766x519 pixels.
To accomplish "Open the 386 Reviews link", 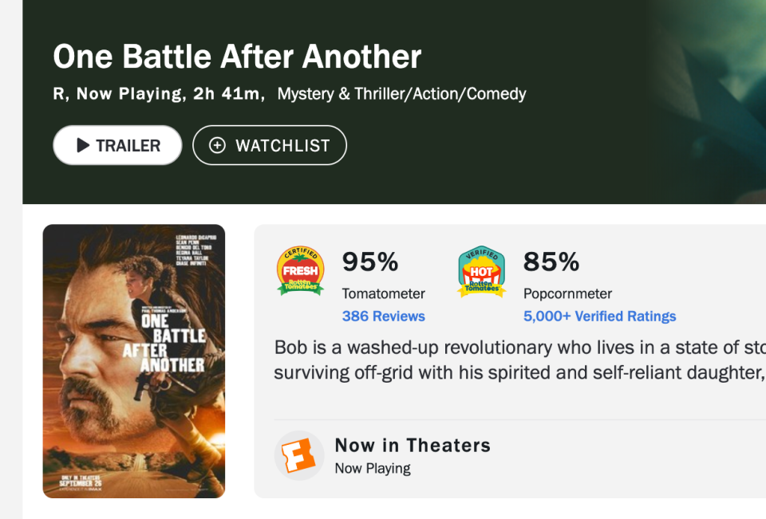I will click(x=383, y=317).
